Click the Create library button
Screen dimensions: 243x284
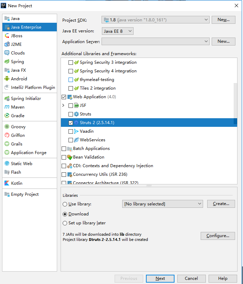[x=221, y=204]
